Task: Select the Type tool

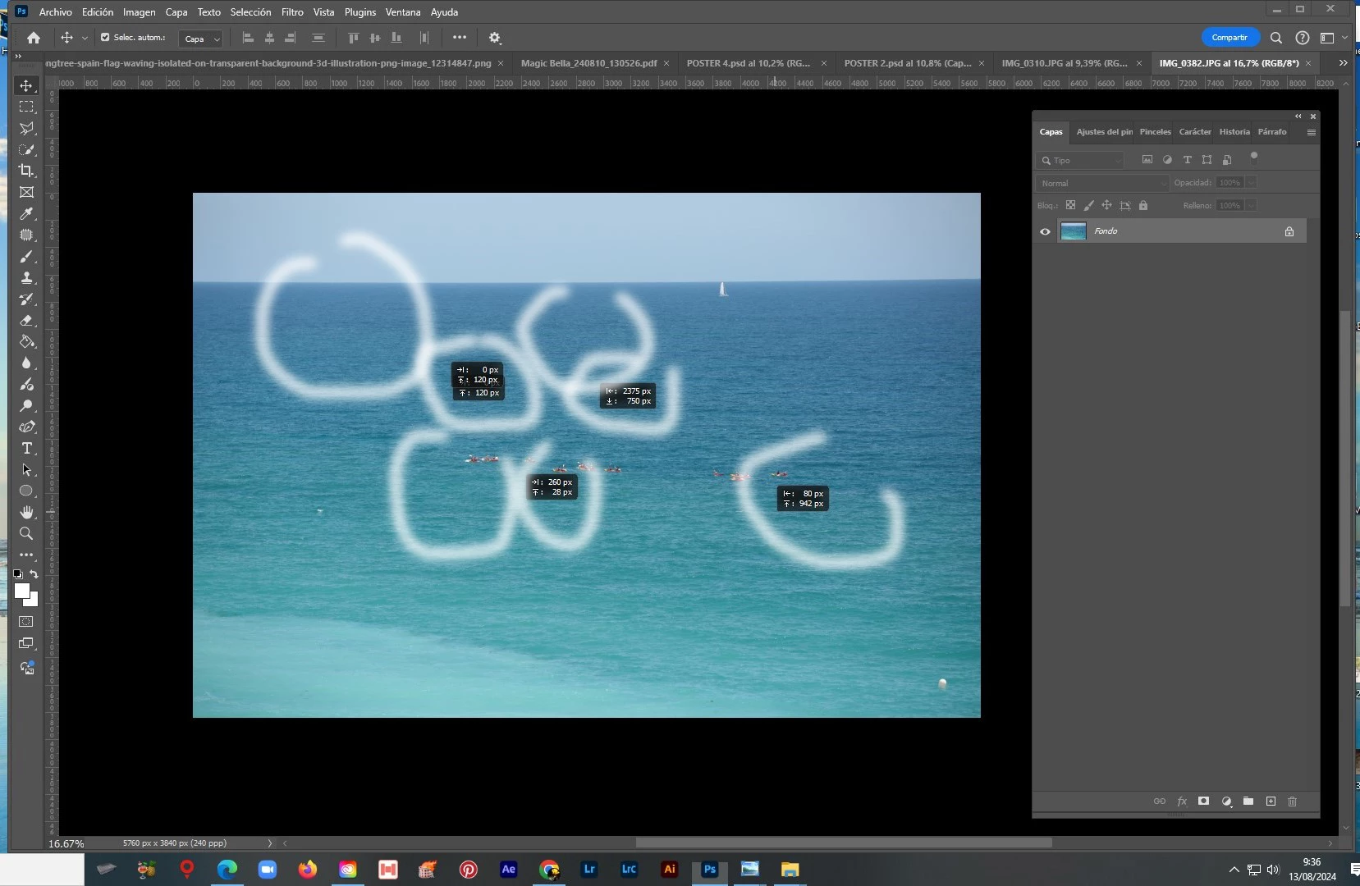Action: coord(26,448)
